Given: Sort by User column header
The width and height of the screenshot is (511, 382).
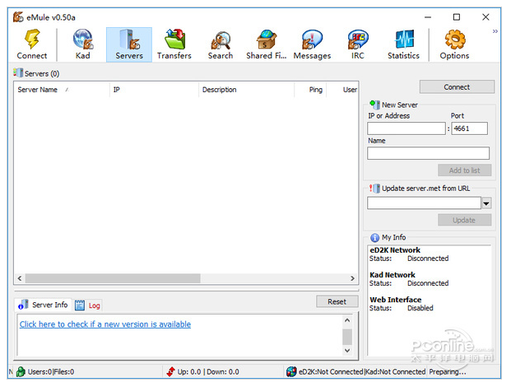Looking at the screenshot, I should [x=342, y=90].
